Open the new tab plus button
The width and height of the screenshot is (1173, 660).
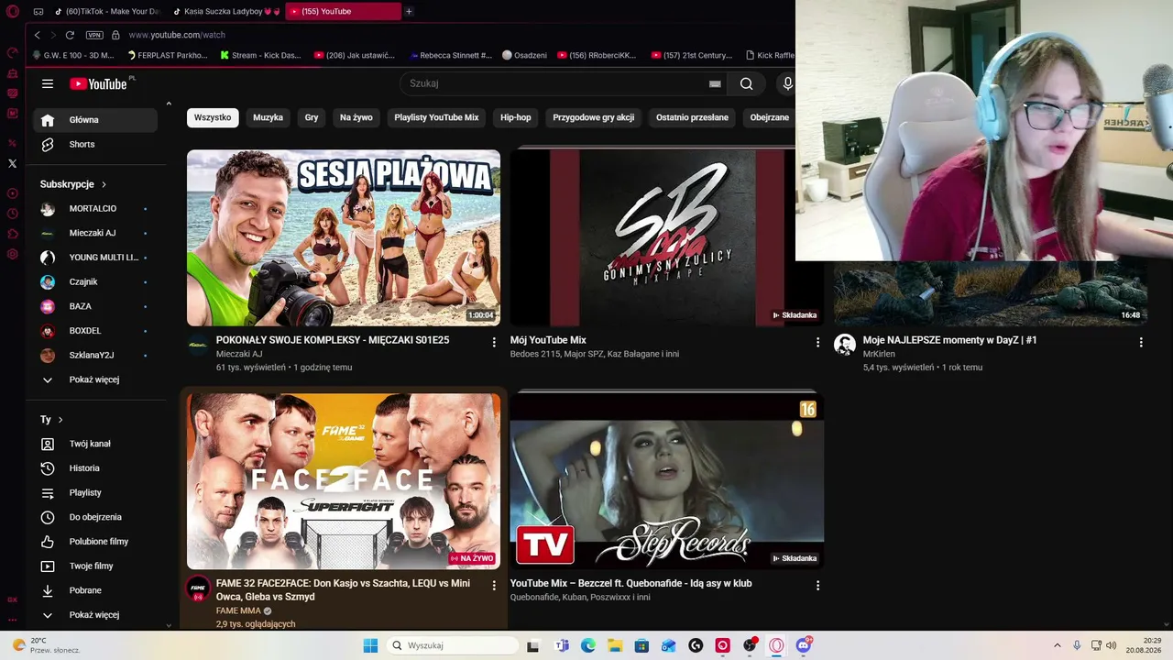click(409, 11)
